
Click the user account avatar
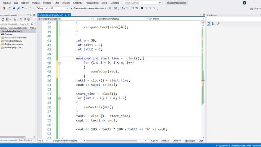tap(244, 3)
